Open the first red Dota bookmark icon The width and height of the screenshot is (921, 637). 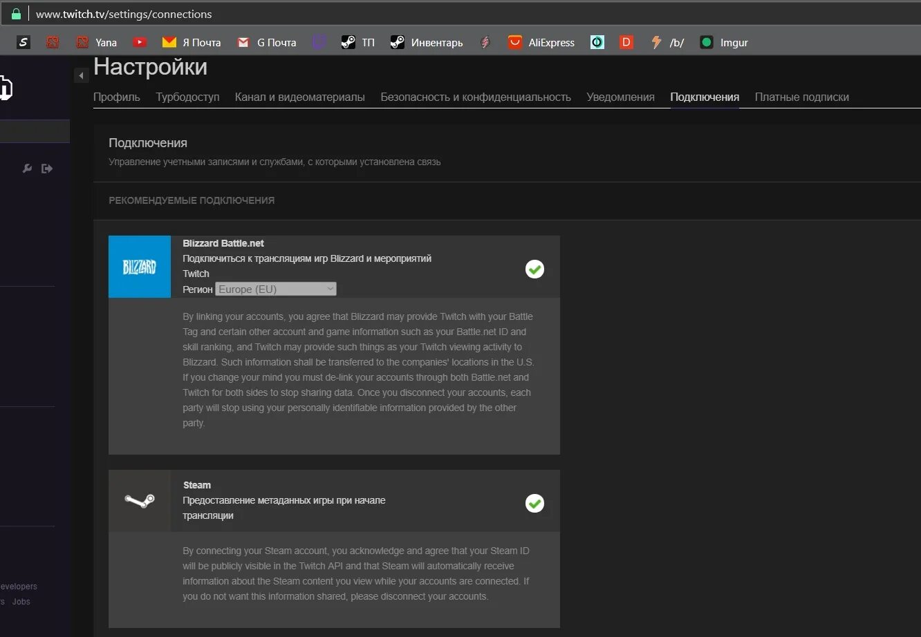pos(53,42)
